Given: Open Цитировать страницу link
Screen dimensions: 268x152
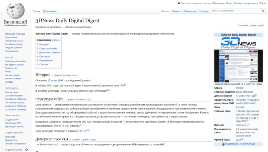Looking at the screenshot, I should pyautogui.click(x=15, y=109).
